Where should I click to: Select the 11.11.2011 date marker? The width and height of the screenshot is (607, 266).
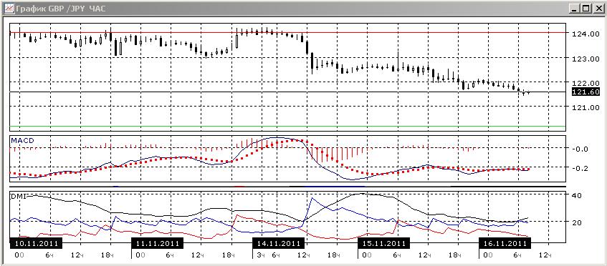click(158, 244)
